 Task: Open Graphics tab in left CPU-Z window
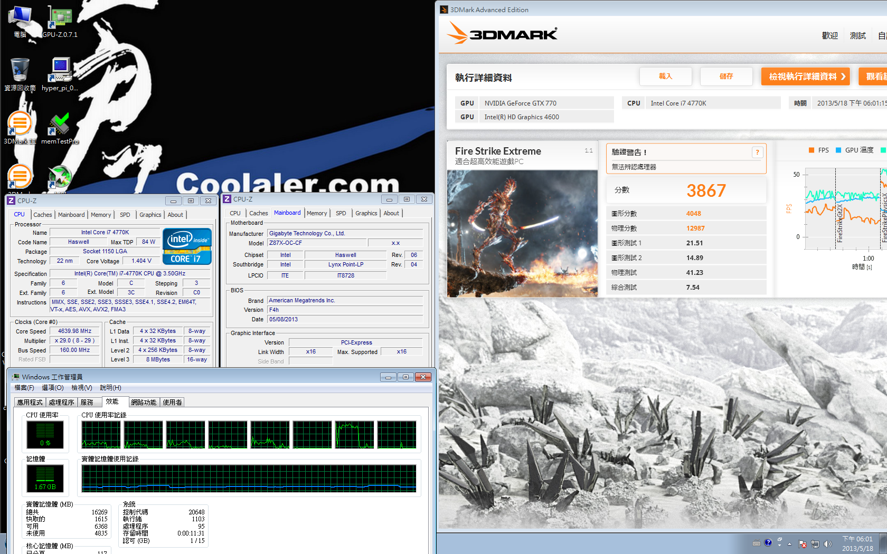[150, 215]
